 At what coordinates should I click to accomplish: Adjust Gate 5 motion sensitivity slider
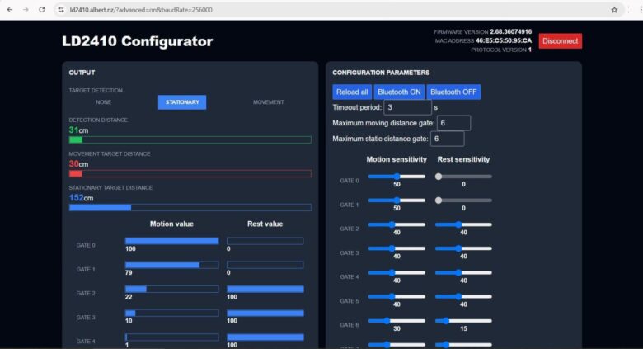(x=397, y=296)
